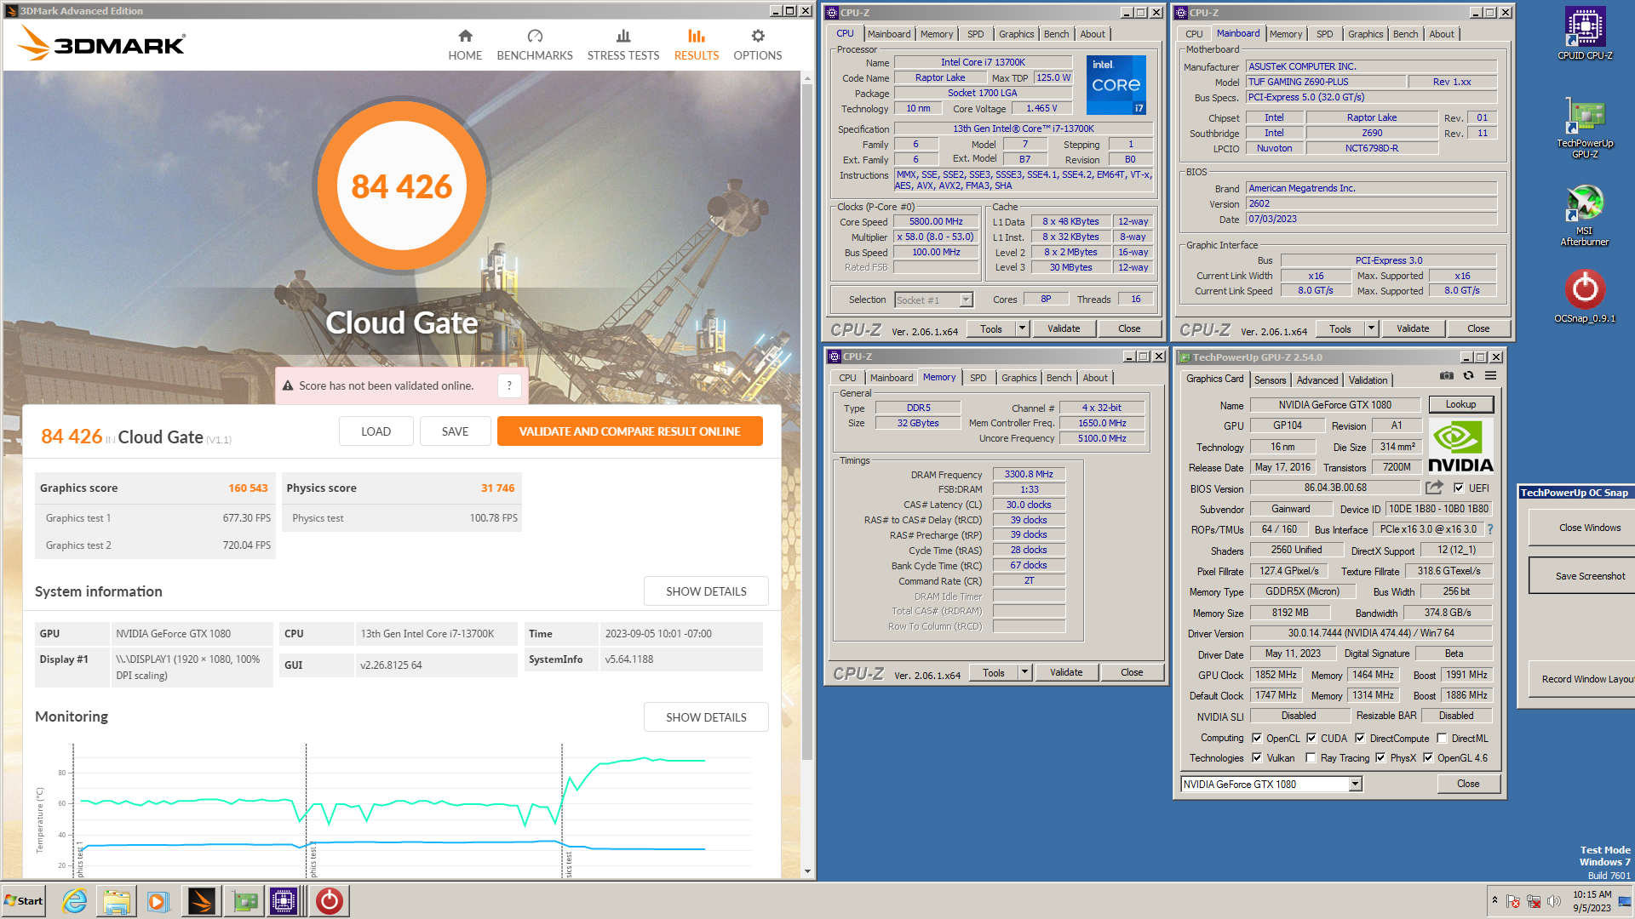Open the MSI Afterburner desktop shortcut
The width and height of the screenshot is (1635, 919).
[x=1585, y=215]
